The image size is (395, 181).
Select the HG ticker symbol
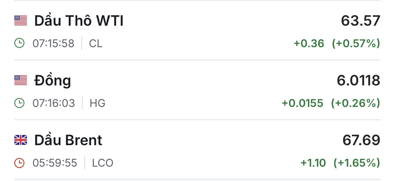pos(98,103)
